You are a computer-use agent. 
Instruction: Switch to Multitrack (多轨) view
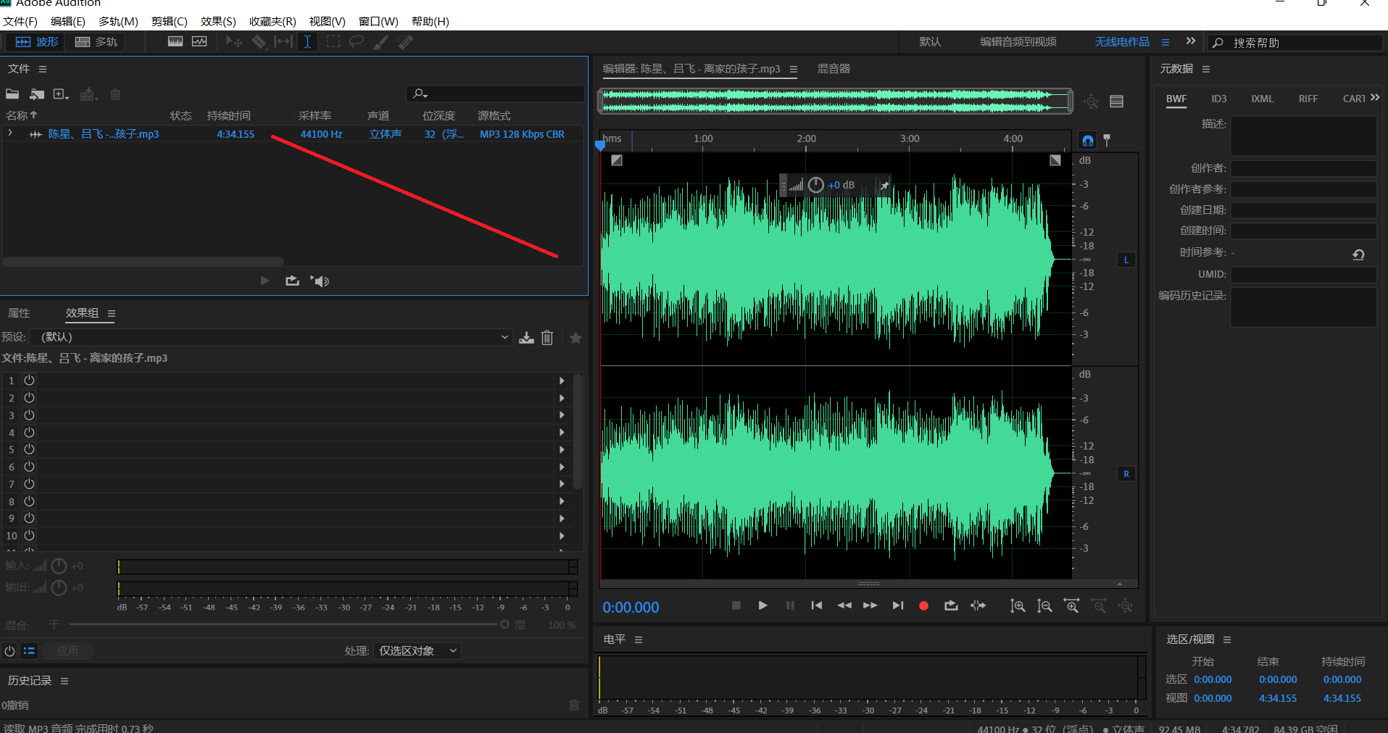coord(96,42)
